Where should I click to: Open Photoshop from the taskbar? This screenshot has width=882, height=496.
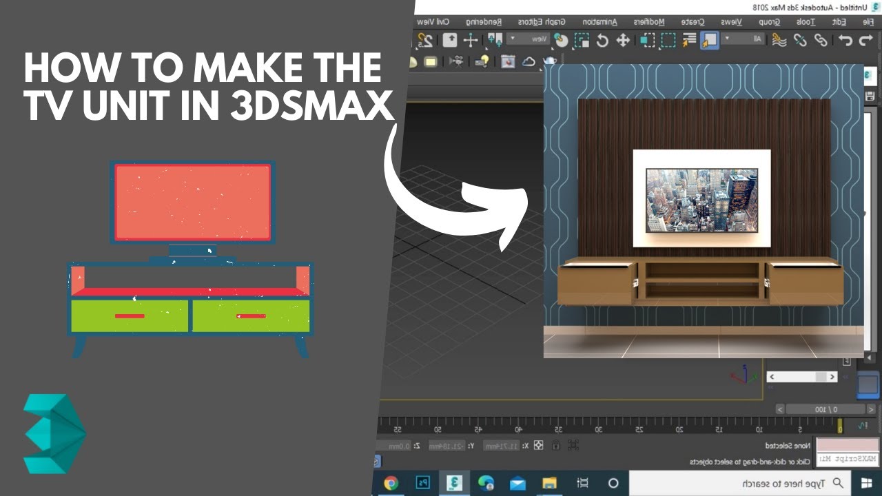tap(423, 483)
